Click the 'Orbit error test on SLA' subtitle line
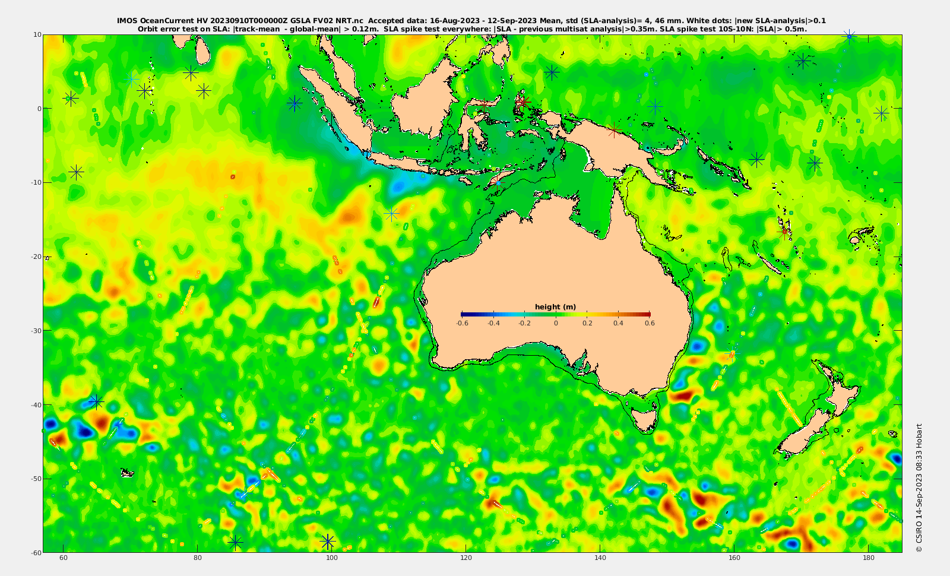The image size is (950, 576). coord(472,29)
